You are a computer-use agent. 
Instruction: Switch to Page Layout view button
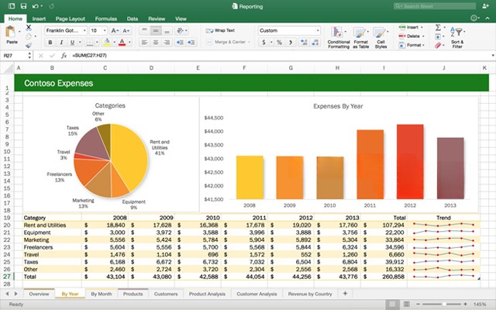tap(407, 304)
